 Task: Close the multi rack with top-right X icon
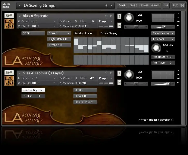pos(182,5)
